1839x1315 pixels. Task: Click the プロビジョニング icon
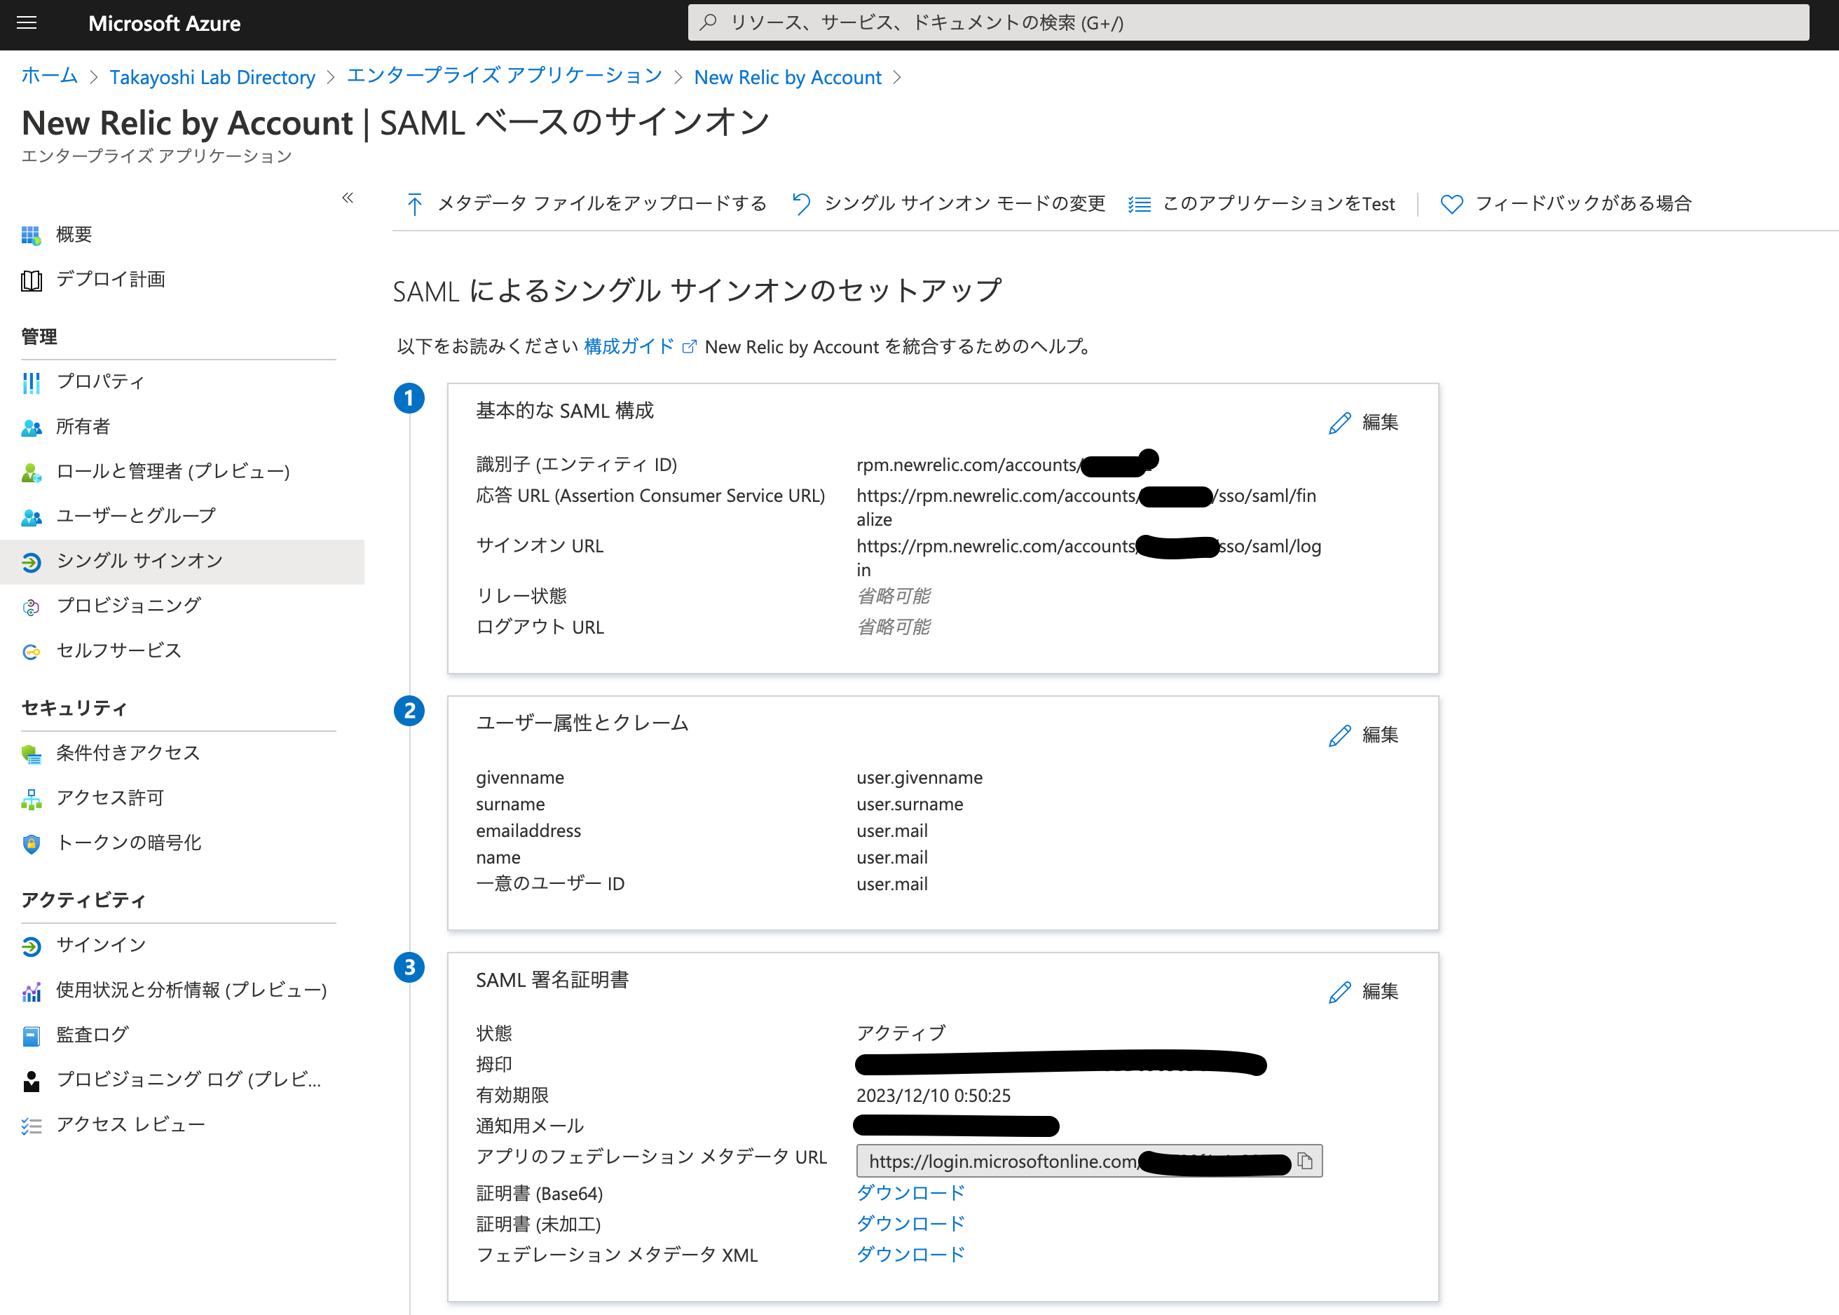pos(31,606)
